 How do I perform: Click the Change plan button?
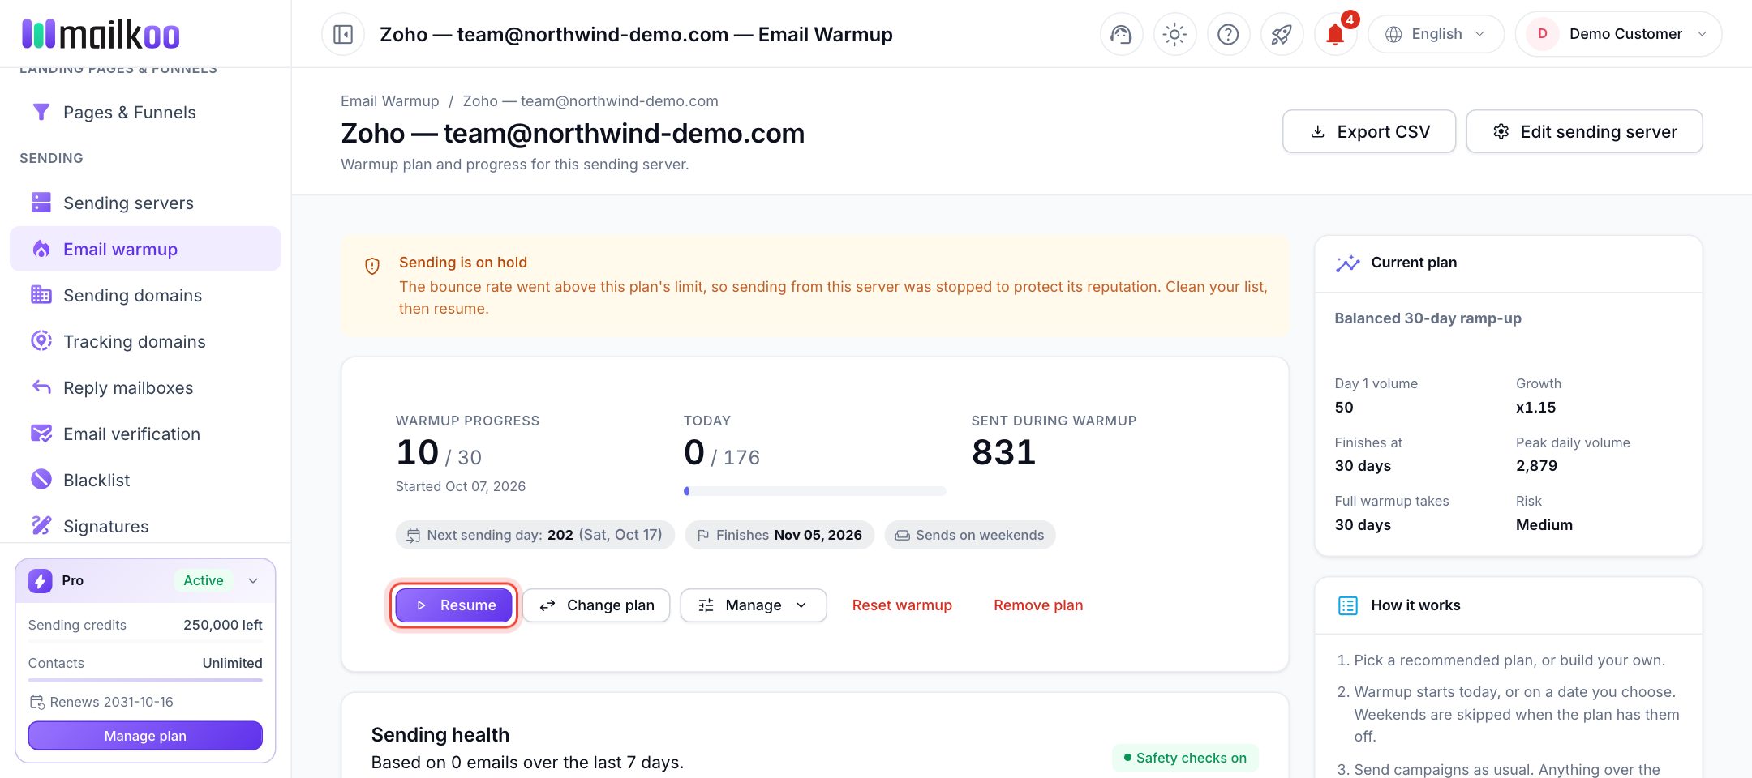pos(596,605)
